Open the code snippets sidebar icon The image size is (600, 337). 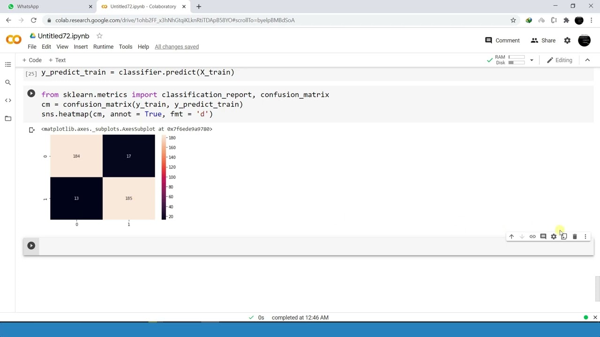[8, 100]
